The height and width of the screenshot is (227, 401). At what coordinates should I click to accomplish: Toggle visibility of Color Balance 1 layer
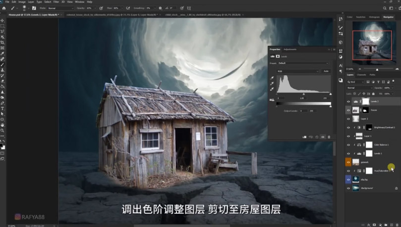point(348,145)
